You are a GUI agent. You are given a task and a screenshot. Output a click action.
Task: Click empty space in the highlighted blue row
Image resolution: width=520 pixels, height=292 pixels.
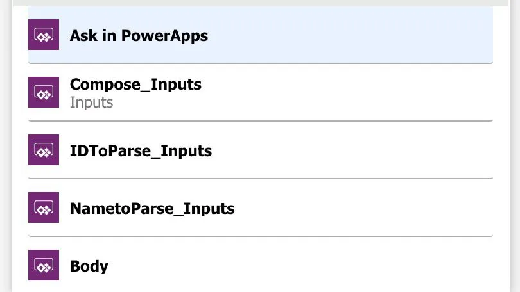pyautogui.click(x=360, y=35)
